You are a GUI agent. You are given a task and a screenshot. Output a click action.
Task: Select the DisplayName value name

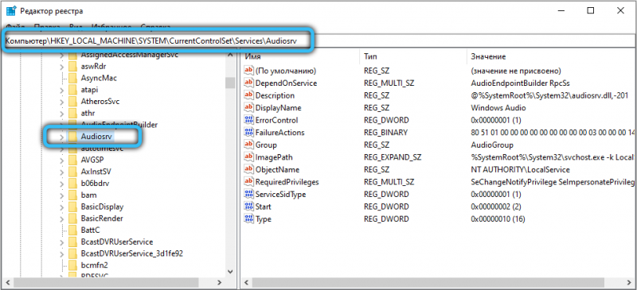[x=278, y=108]
